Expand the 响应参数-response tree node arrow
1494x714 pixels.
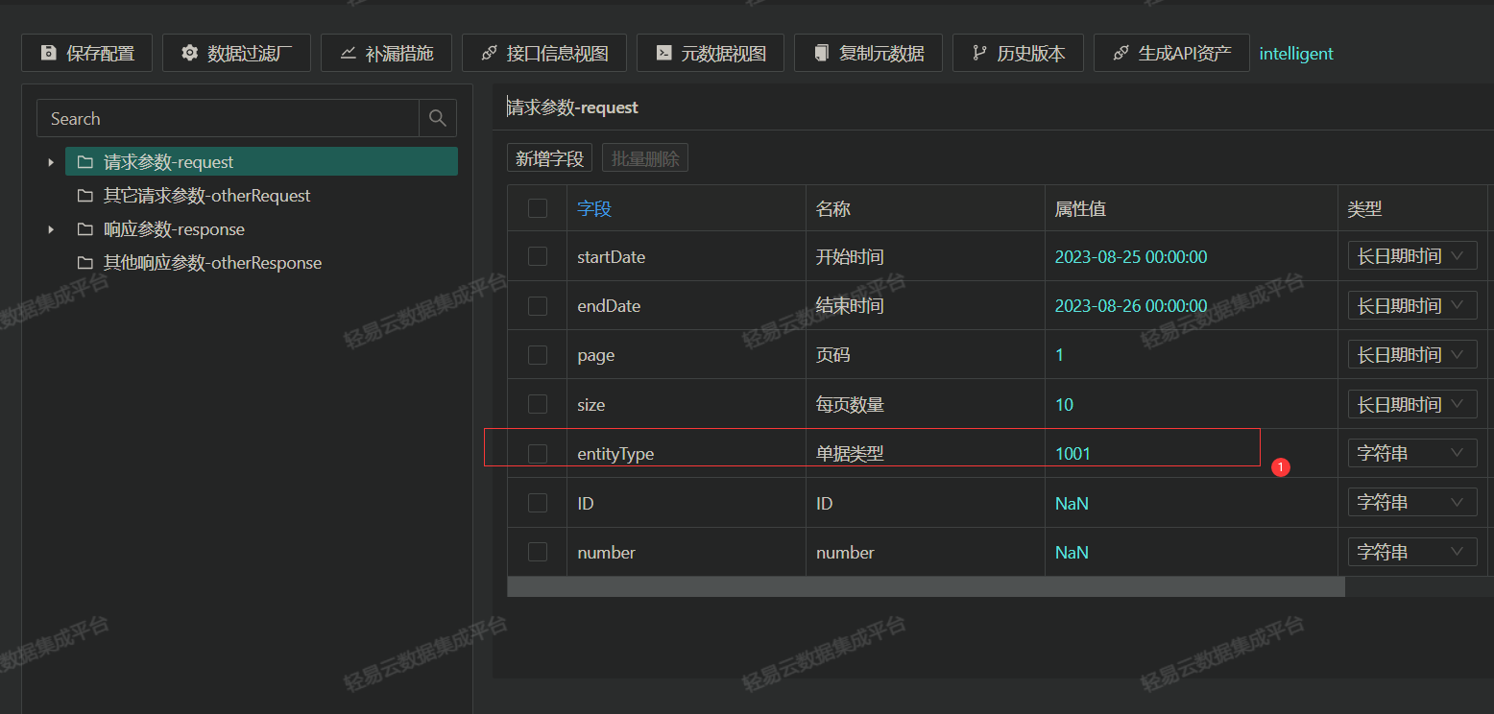(51, 229)
